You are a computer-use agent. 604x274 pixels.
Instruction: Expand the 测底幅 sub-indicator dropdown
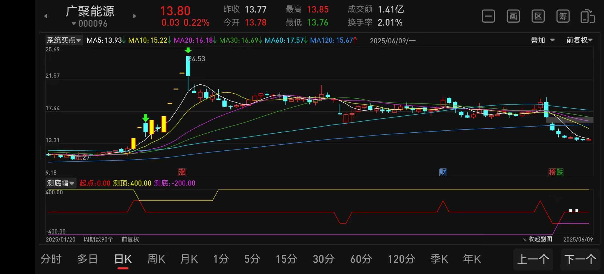(61, 183)
